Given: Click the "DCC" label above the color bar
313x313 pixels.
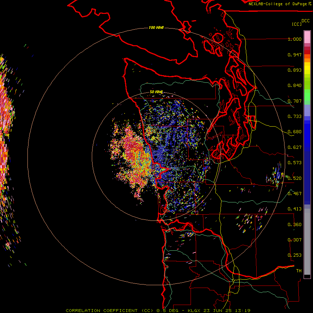Looking at the screenshot, I should coord(305,21).
